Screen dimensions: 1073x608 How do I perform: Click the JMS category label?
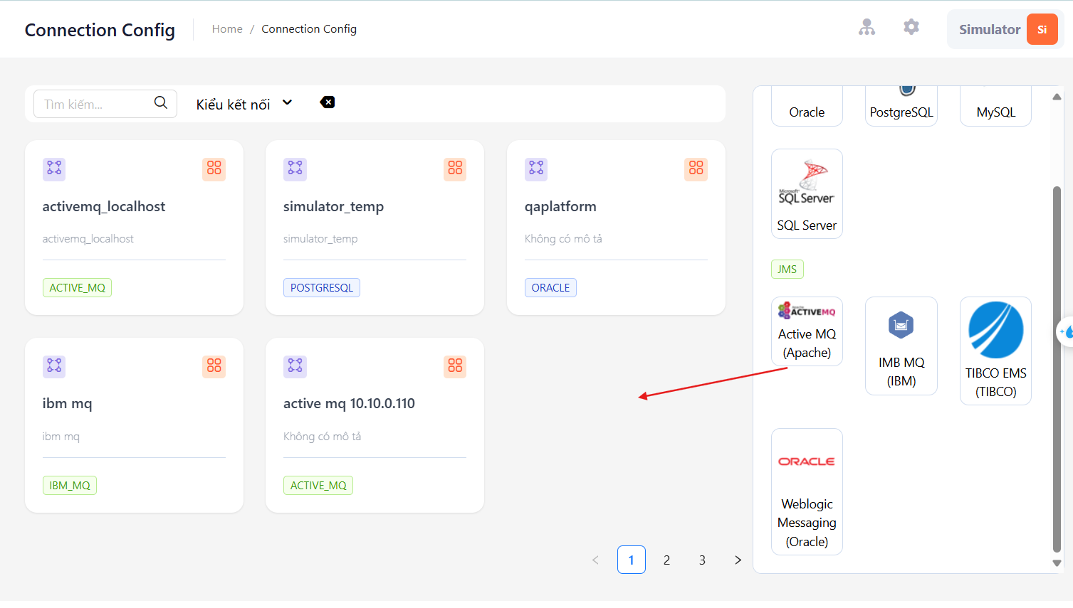pyautogui.click(x=787, y=269)
